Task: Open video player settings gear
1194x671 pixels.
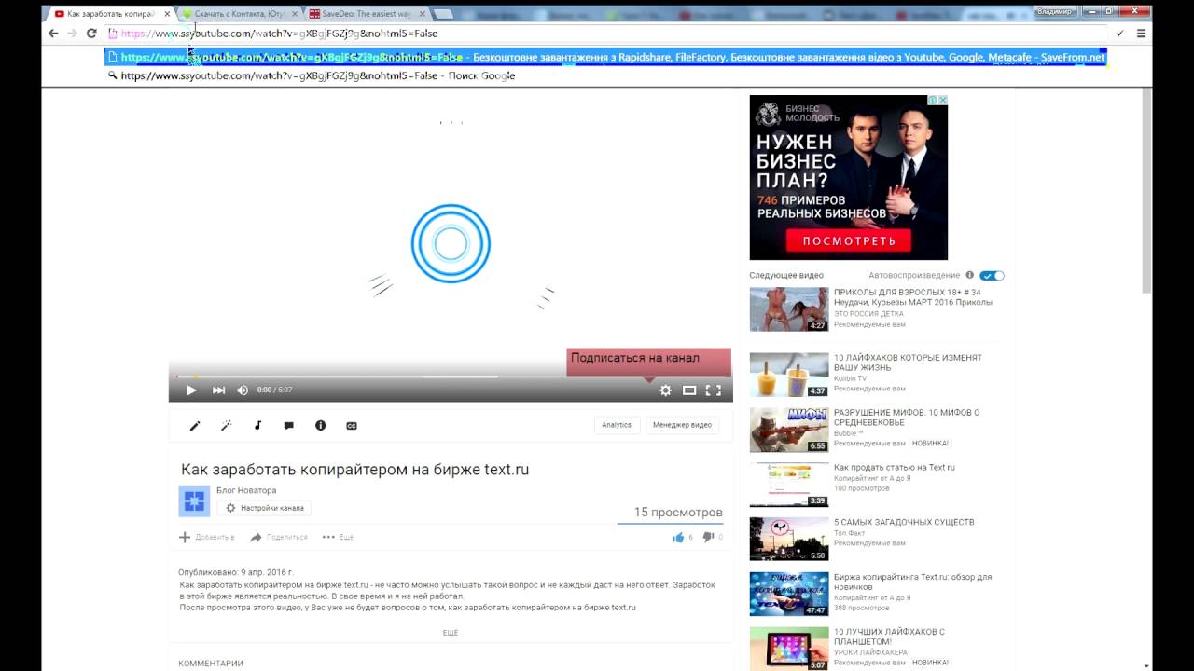Action: [665, 390]
